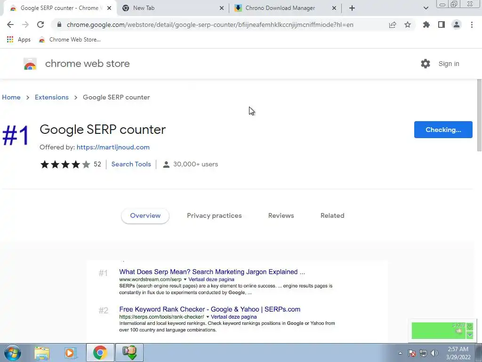Close the Google SERP counter tab
482x362 pixels.
point(109,8)
